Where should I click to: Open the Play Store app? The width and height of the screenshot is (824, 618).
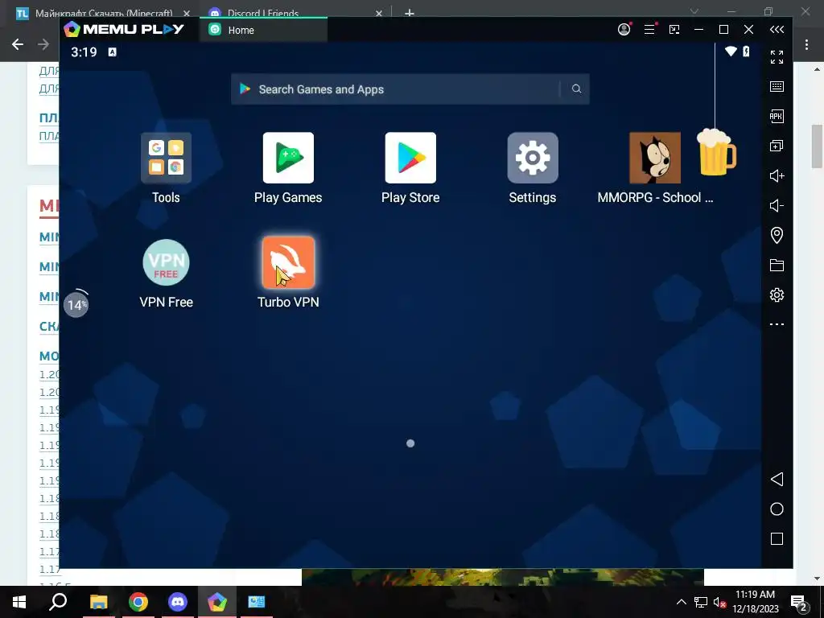click(410, 158)
